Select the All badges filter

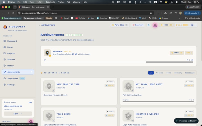point(151,73)
